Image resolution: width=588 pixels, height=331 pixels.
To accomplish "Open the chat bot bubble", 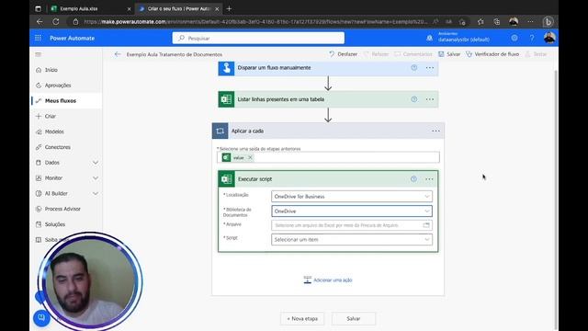I will (x=41, y=318).
